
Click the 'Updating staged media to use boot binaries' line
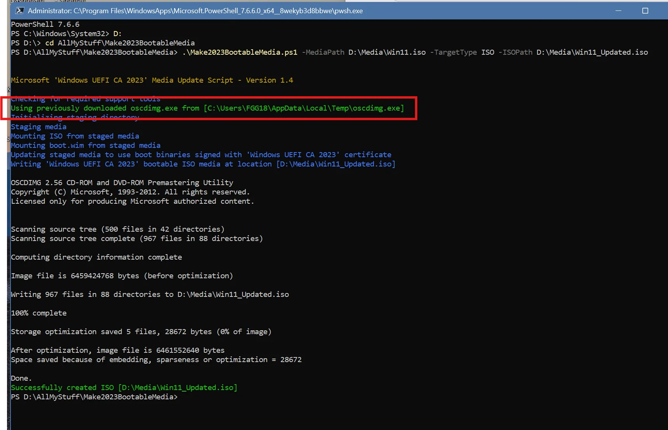point(201,155)
